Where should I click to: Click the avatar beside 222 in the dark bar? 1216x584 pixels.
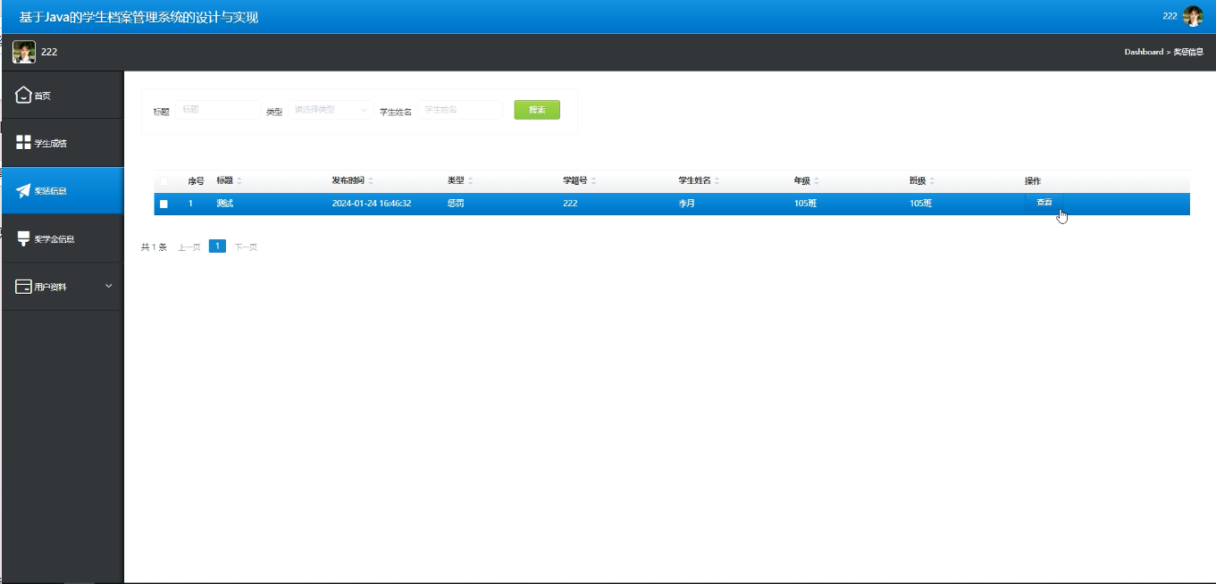coord(24,52)
